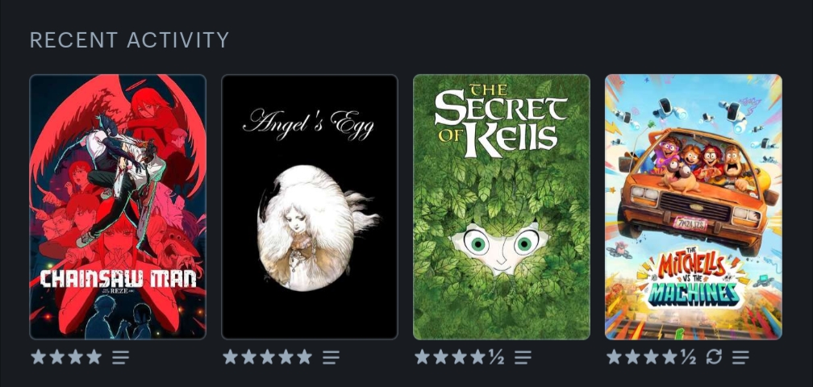Viewport: 813px width, 387px height.
Task: Click the fourth star under Chainsaw Man
Action: pyautogui.click(x=94, y=356)
